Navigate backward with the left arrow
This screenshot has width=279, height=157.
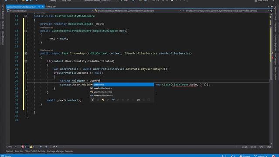point(41,147)
